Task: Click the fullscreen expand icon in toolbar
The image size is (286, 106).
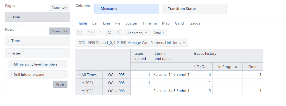Action: pos(80,33)
